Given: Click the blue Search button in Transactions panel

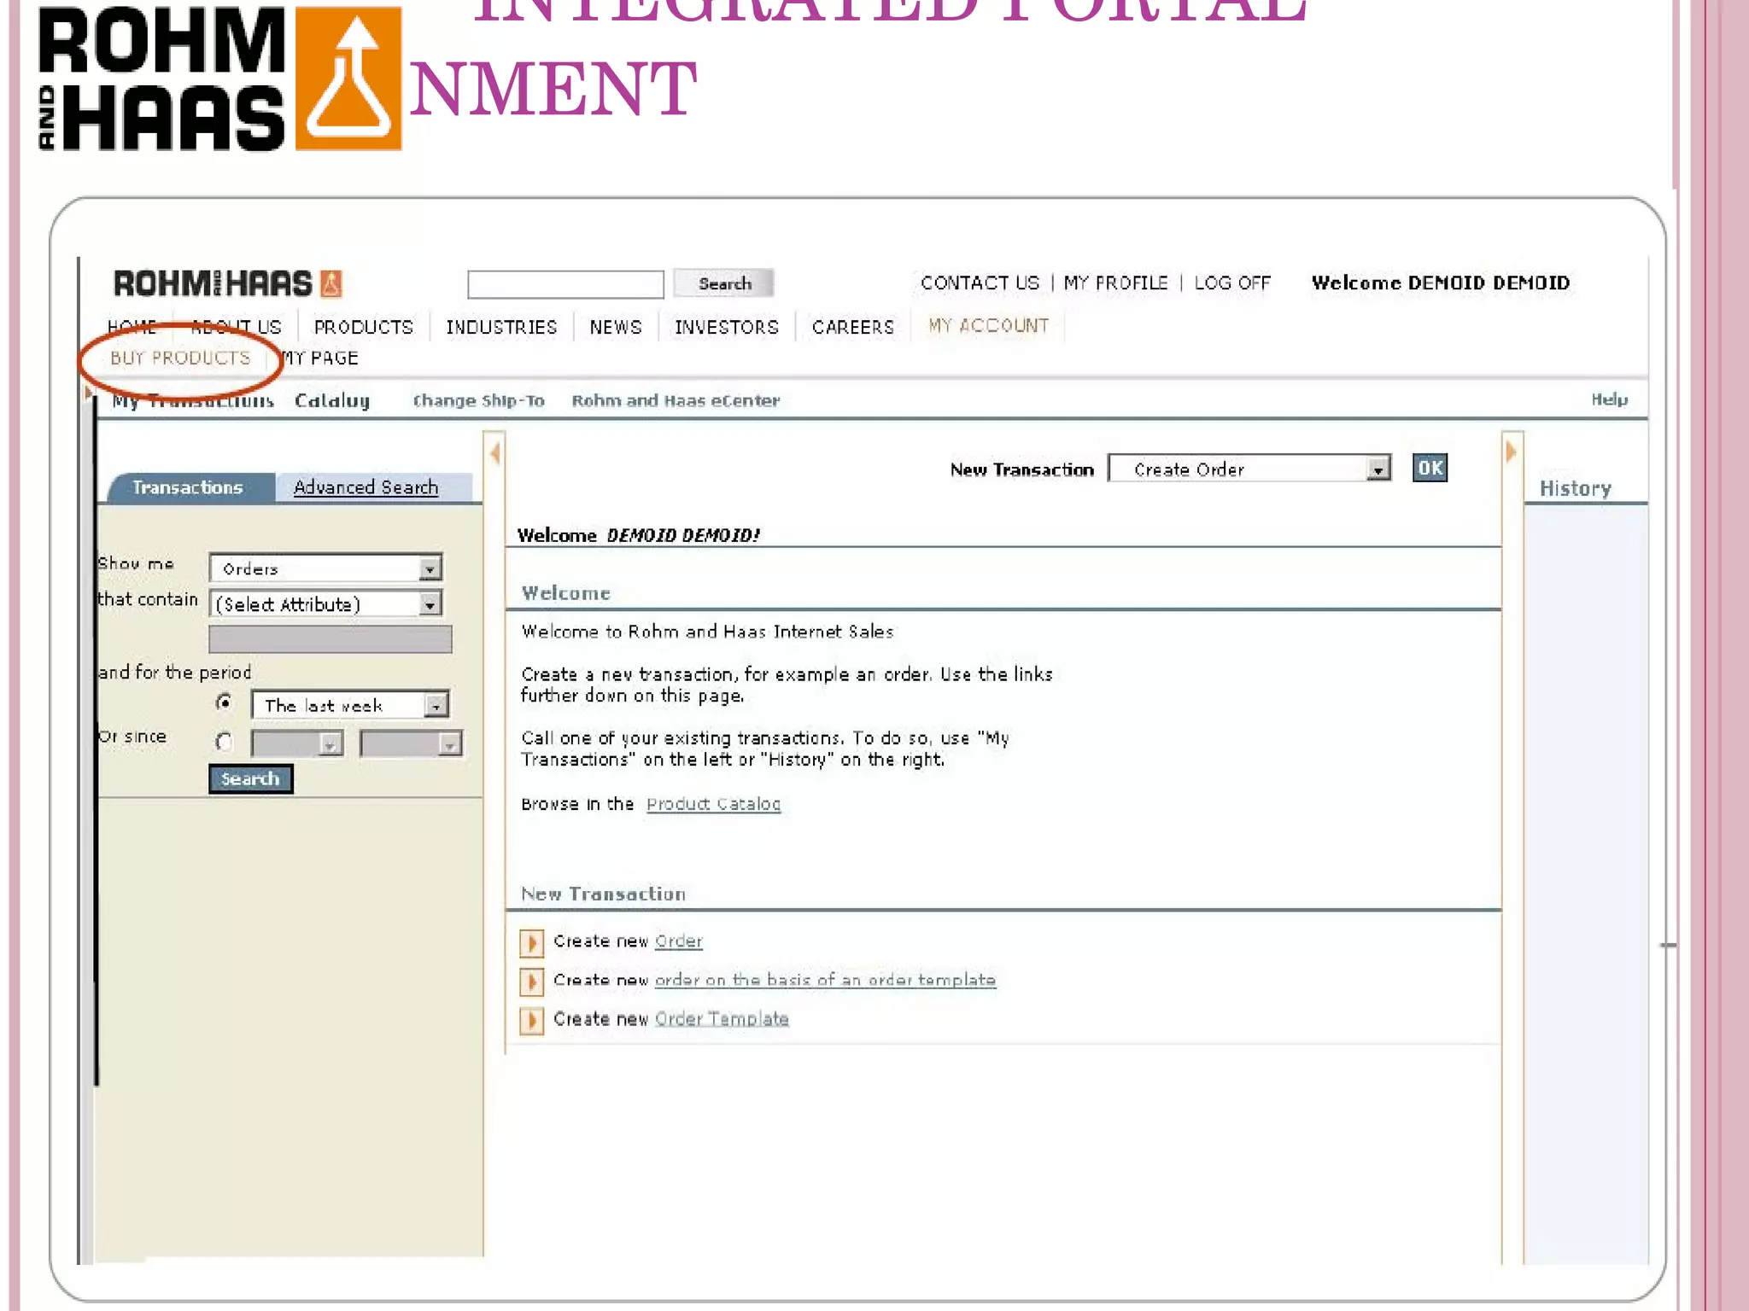Looking at the screenshot, I should click(x=250, y=779).
